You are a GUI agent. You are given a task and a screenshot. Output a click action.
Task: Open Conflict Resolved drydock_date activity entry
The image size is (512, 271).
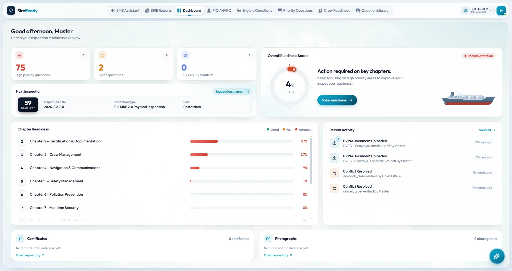tap(412, 174)
